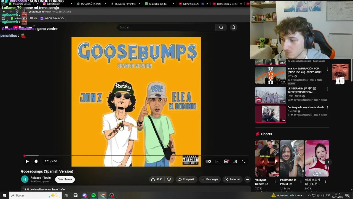Open Task View on the taskbar
This screenshot has width=353, height=199.
coord(66,195)
